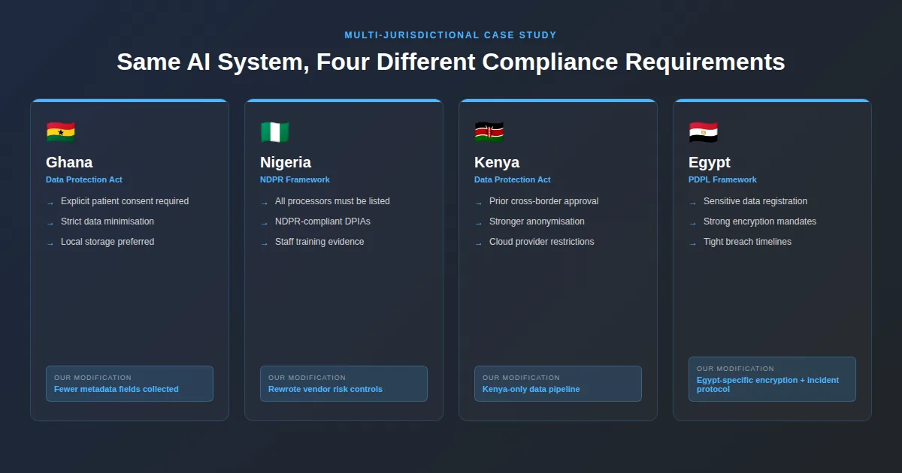The image size is (902, 473).
Task: Click 'Rewrote vendor risk controls' modification box
Action: tap(344, 384)
